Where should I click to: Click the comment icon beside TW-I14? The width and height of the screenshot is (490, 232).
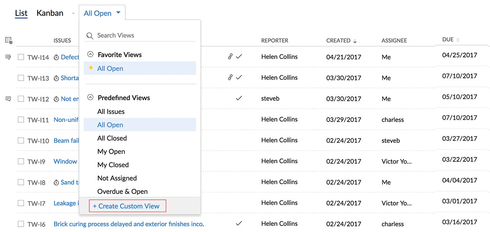click(8, 57)
